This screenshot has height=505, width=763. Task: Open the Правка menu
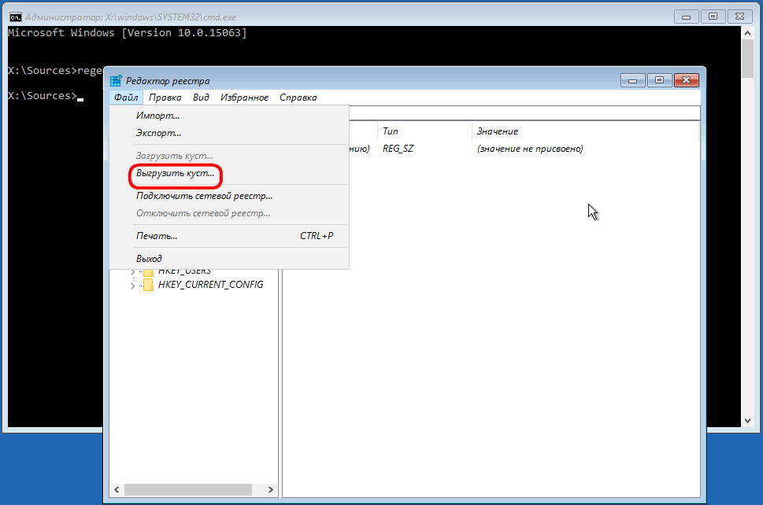[165, 98]
